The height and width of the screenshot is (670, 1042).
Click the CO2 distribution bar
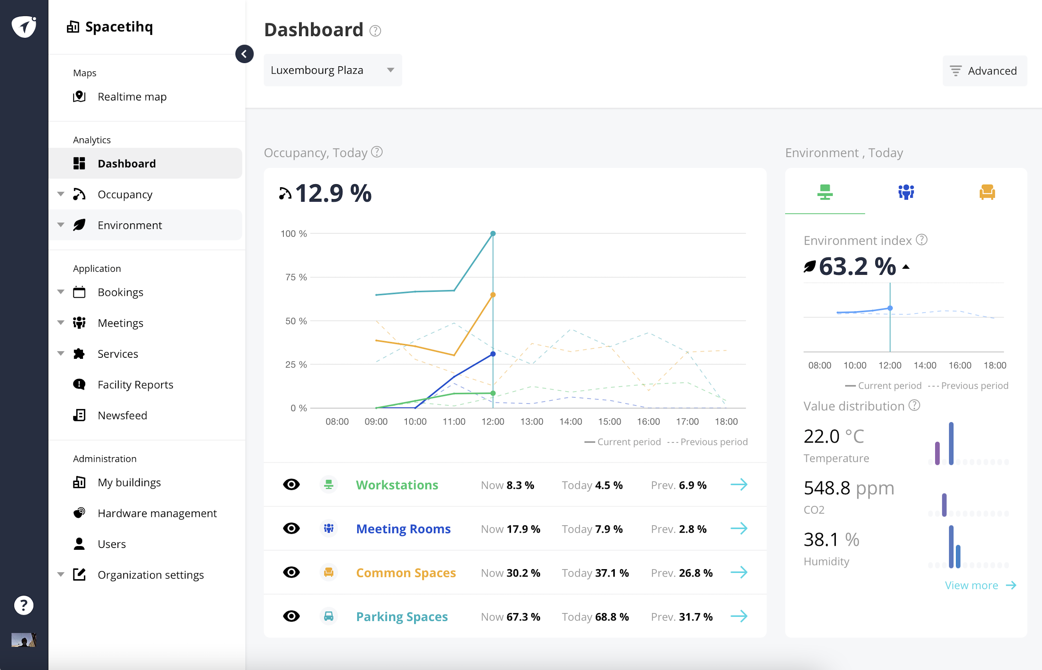[944, 505]
